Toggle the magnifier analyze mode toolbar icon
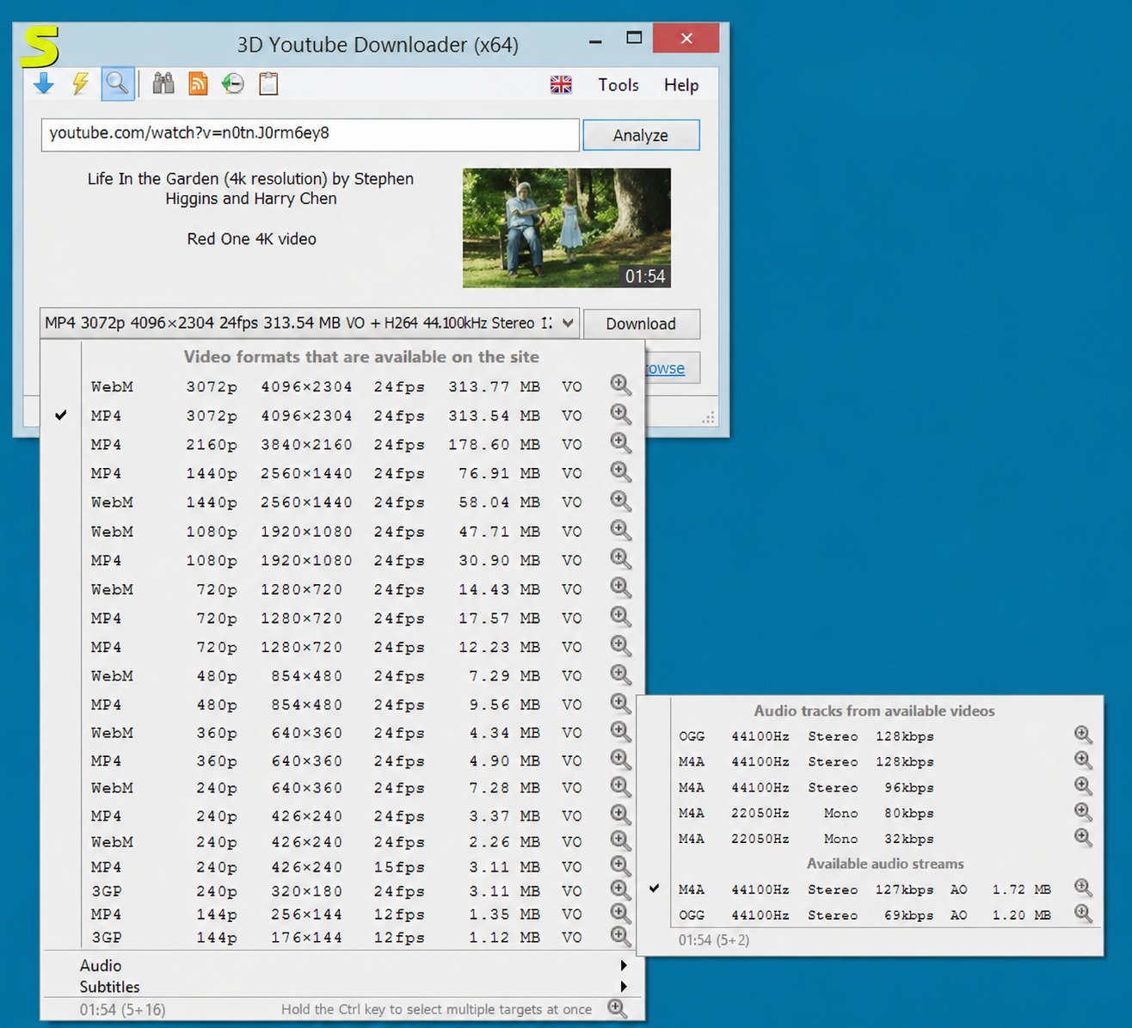 click(x=117, y=84)
